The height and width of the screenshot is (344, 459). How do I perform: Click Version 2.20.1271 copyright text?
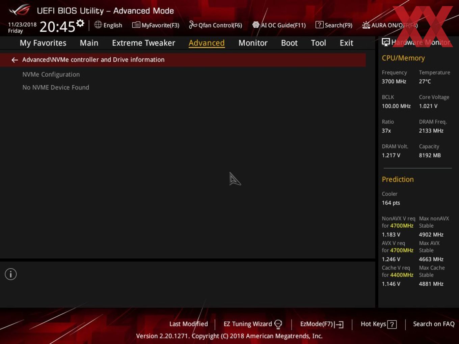point(229,336)
